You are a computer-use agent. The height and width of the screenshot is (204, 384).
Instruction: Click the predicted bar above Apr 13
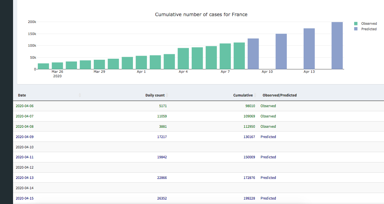click(x=309, y=49)
